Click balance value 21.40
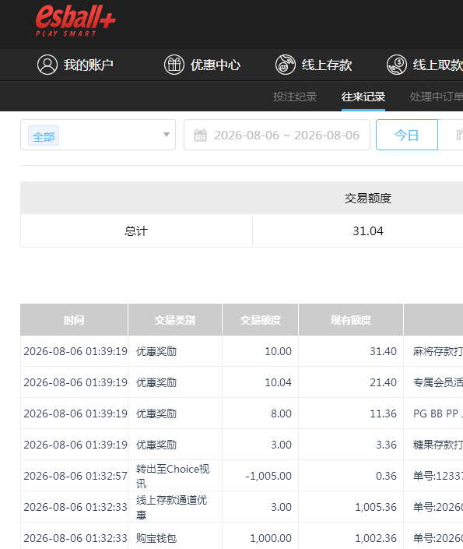This screenshot has height=549, width=463. click(x=383, y=382)
